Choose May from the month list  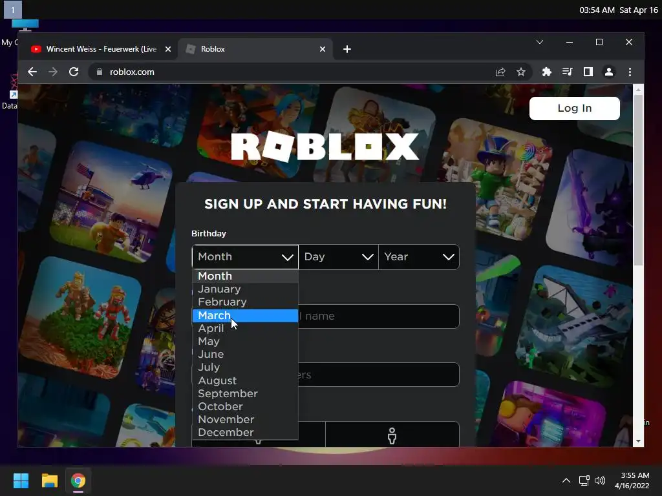click(245, 341)
